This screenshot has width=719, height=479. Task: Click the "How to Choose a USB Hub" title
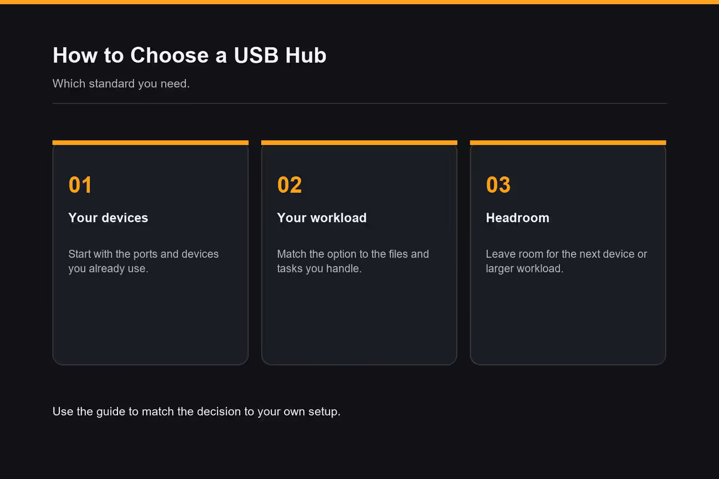click(189, 55)
